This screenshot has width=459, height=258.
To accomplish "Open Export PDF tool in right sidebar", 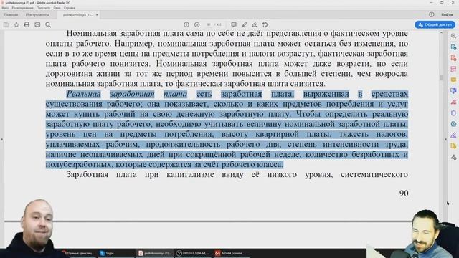I will pos(453,47).
